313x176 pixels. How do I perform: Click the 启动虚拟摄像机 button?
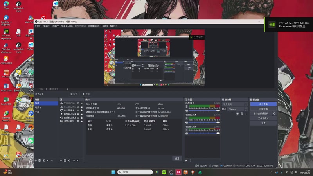pos(261,113)
